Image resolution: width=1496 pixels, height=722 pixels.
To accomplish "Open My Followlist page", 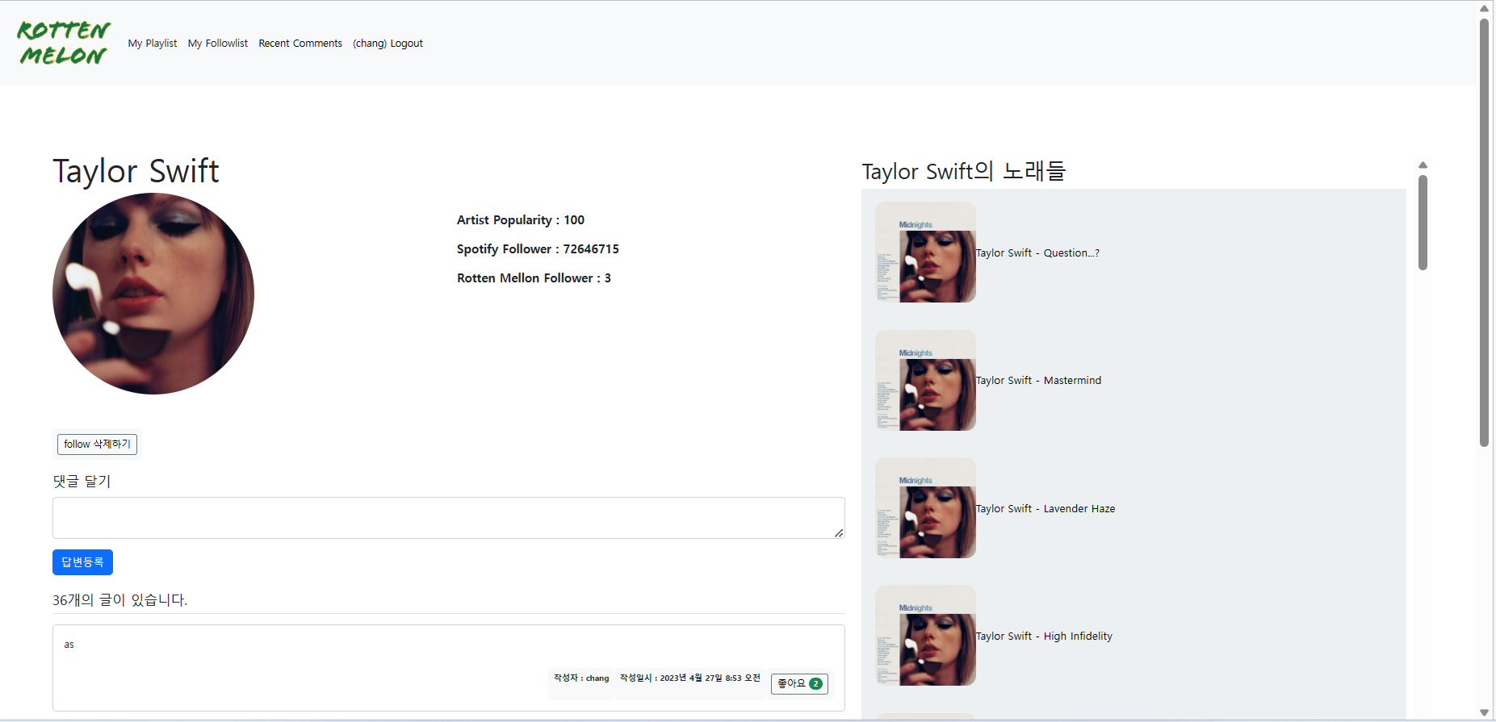I will pyautogui.click(x=218, y=44).
